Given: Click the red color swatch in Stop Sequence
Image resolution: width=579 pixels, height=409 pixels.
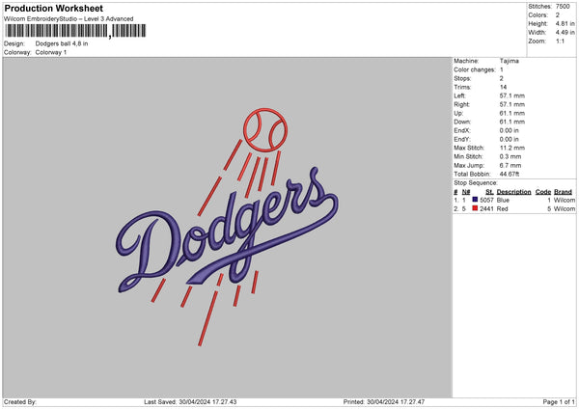Looking at the screenshot, I should click(x=475, y=208).
